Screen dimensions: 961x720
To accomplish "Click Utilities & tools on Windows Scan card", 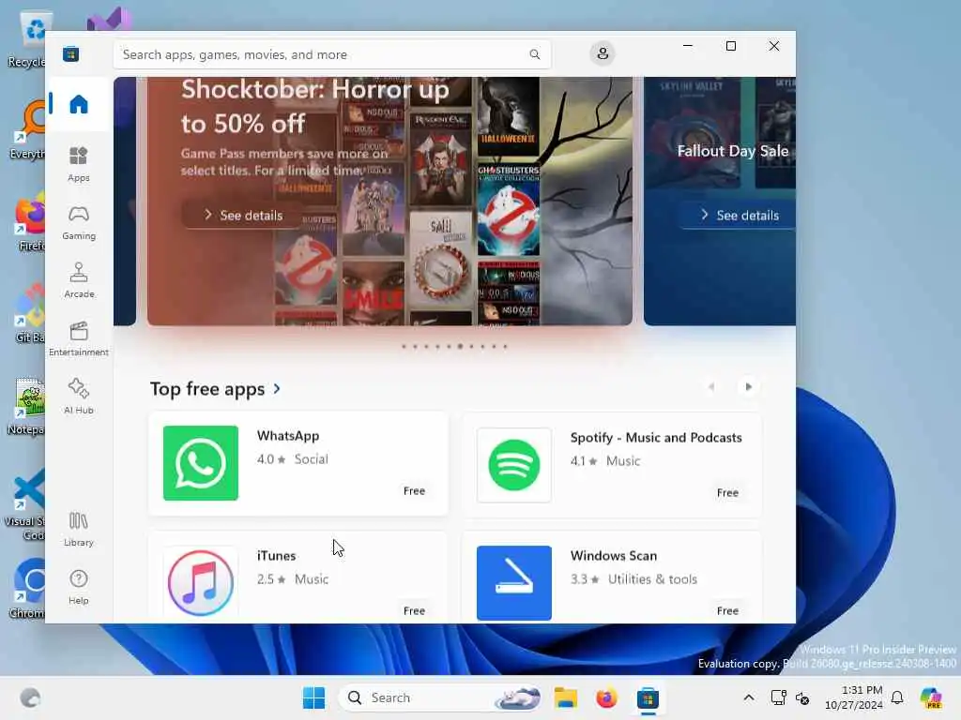I will coord(652,579).
